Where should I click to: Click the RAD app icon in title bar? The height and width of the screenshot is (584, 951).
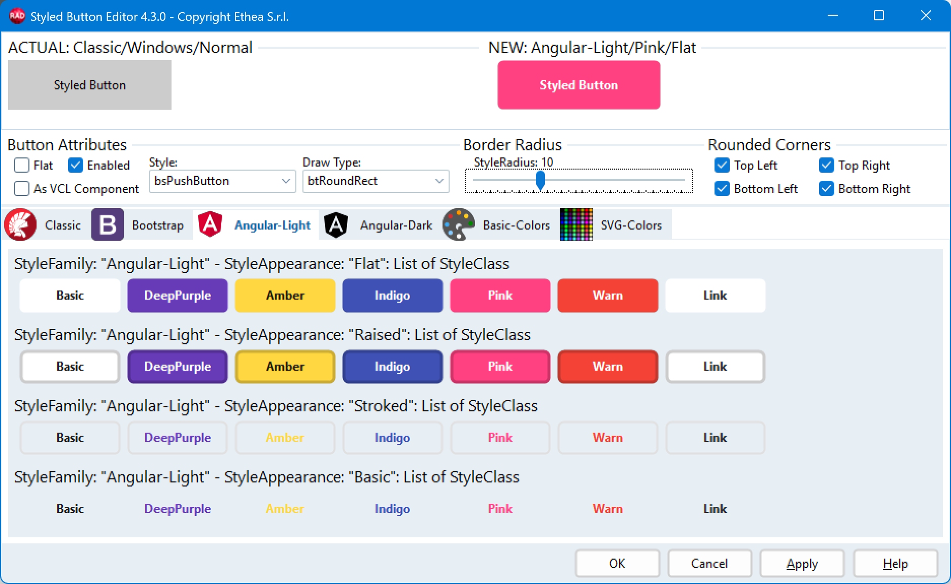point(17,16)
